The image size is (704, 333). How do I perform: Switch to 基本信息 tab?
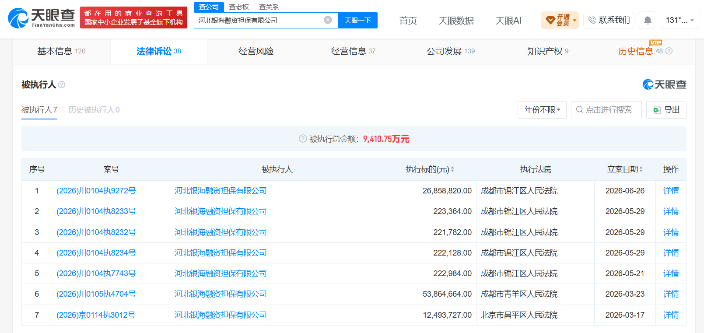point(61,51)
